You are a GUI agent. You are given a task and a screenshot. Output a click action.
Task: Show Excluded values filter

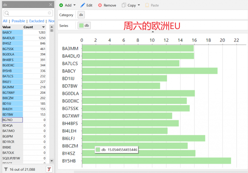[x=37, y=21]
